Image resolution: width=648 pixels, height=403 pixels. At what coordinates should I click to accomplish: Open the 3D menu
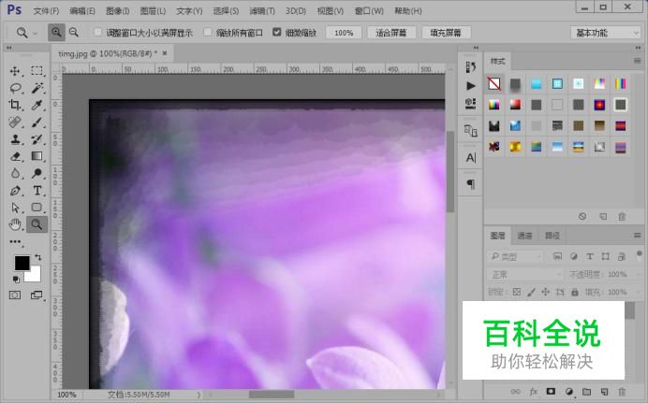(x=296, y=11)
